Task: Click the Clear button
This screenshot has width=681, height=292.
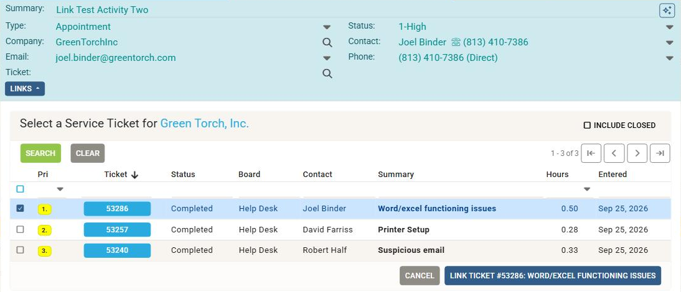Action: [88, 153]
